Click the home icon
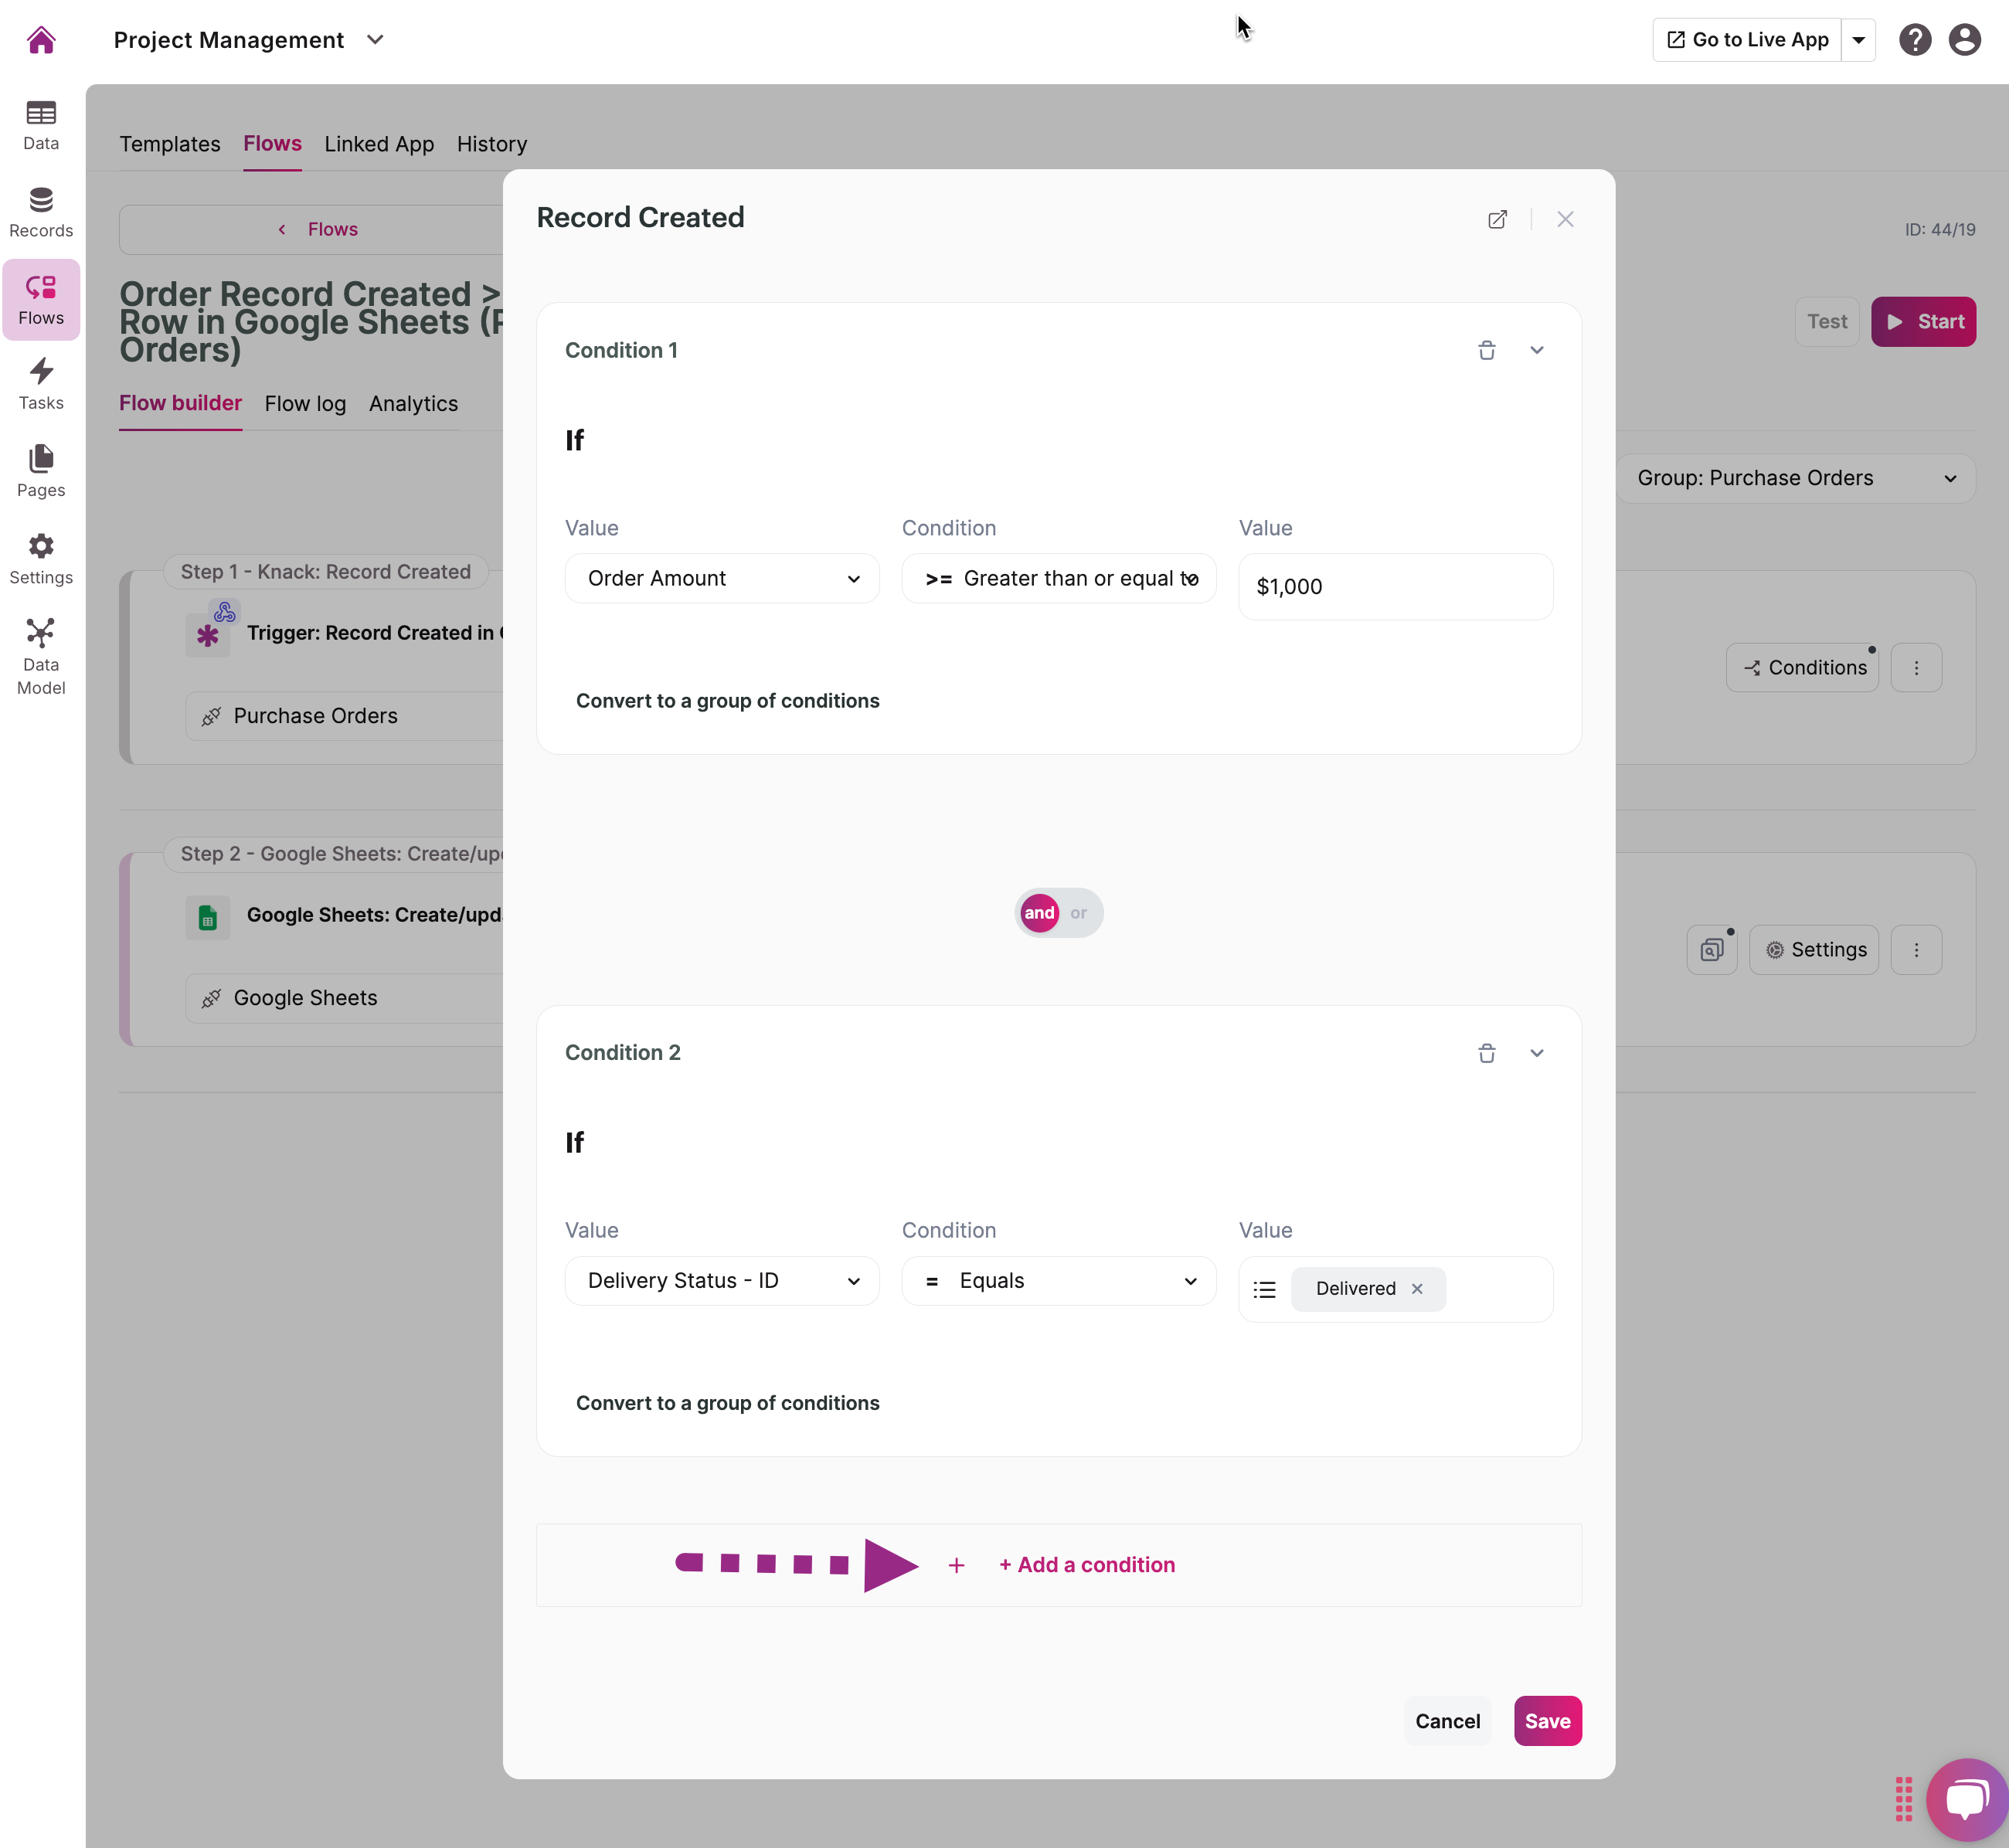2009x1848 pixels. tap(41, 40)
